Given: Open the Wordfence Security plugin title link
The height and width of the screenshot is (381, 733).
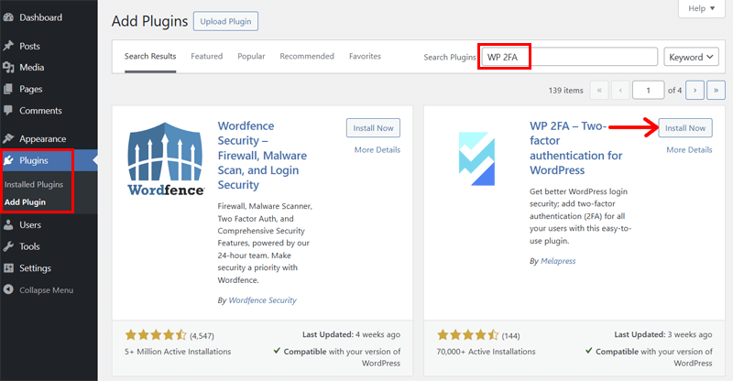Looking at the screenshot, I should (x=262, y=155).
